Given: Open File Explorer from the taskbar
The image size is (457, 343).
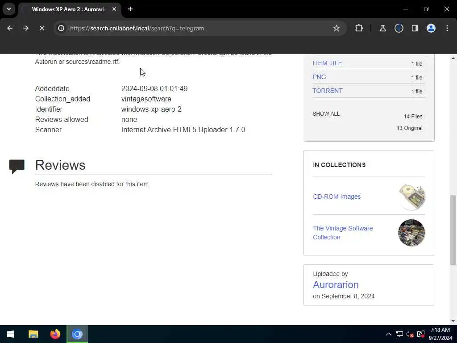Looking at the screenshot, I should [x=33, y=334].
